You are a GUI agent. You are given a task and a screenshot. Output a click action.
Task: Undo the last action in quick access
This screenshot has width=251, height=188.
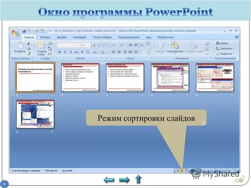tap(29, 31)
